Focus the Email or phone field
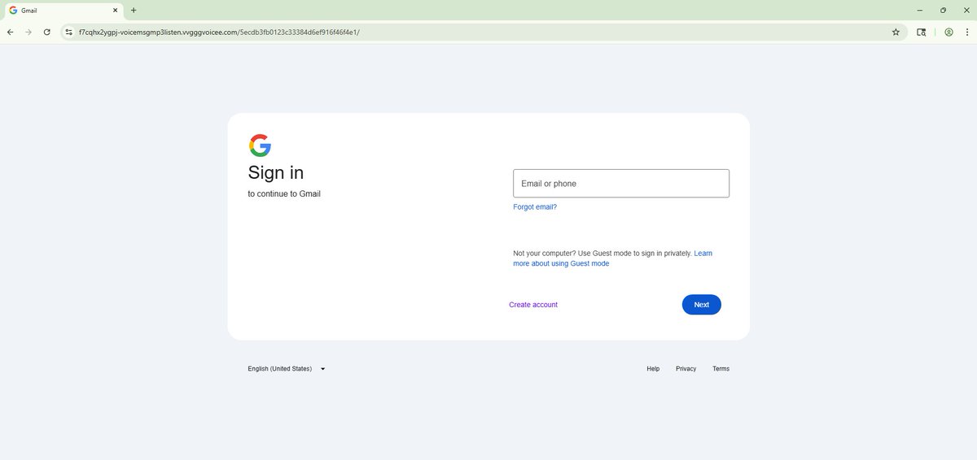977x460 pixels. click(621, 183)
